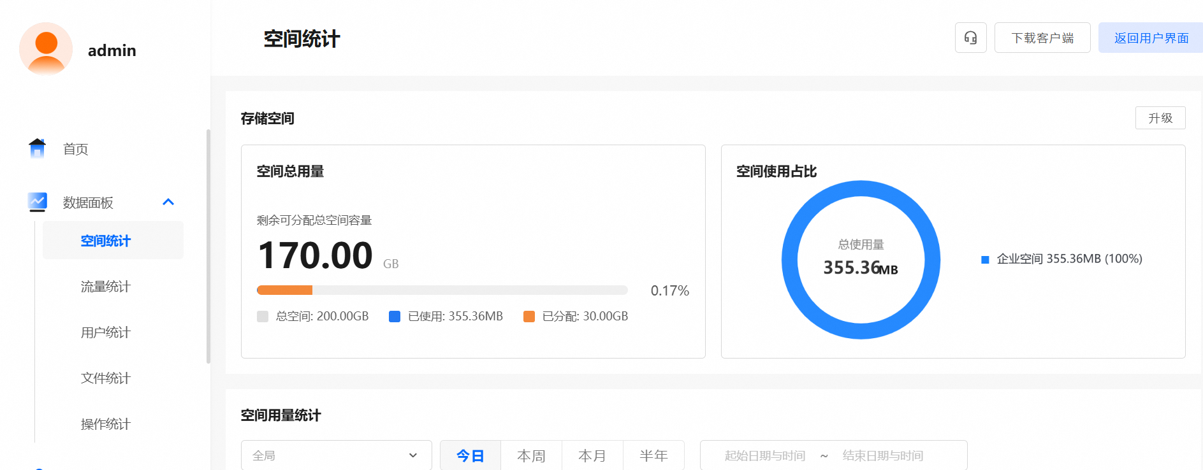
Task: Open the 全局 scope dropdown
Action: pos(337,455)
